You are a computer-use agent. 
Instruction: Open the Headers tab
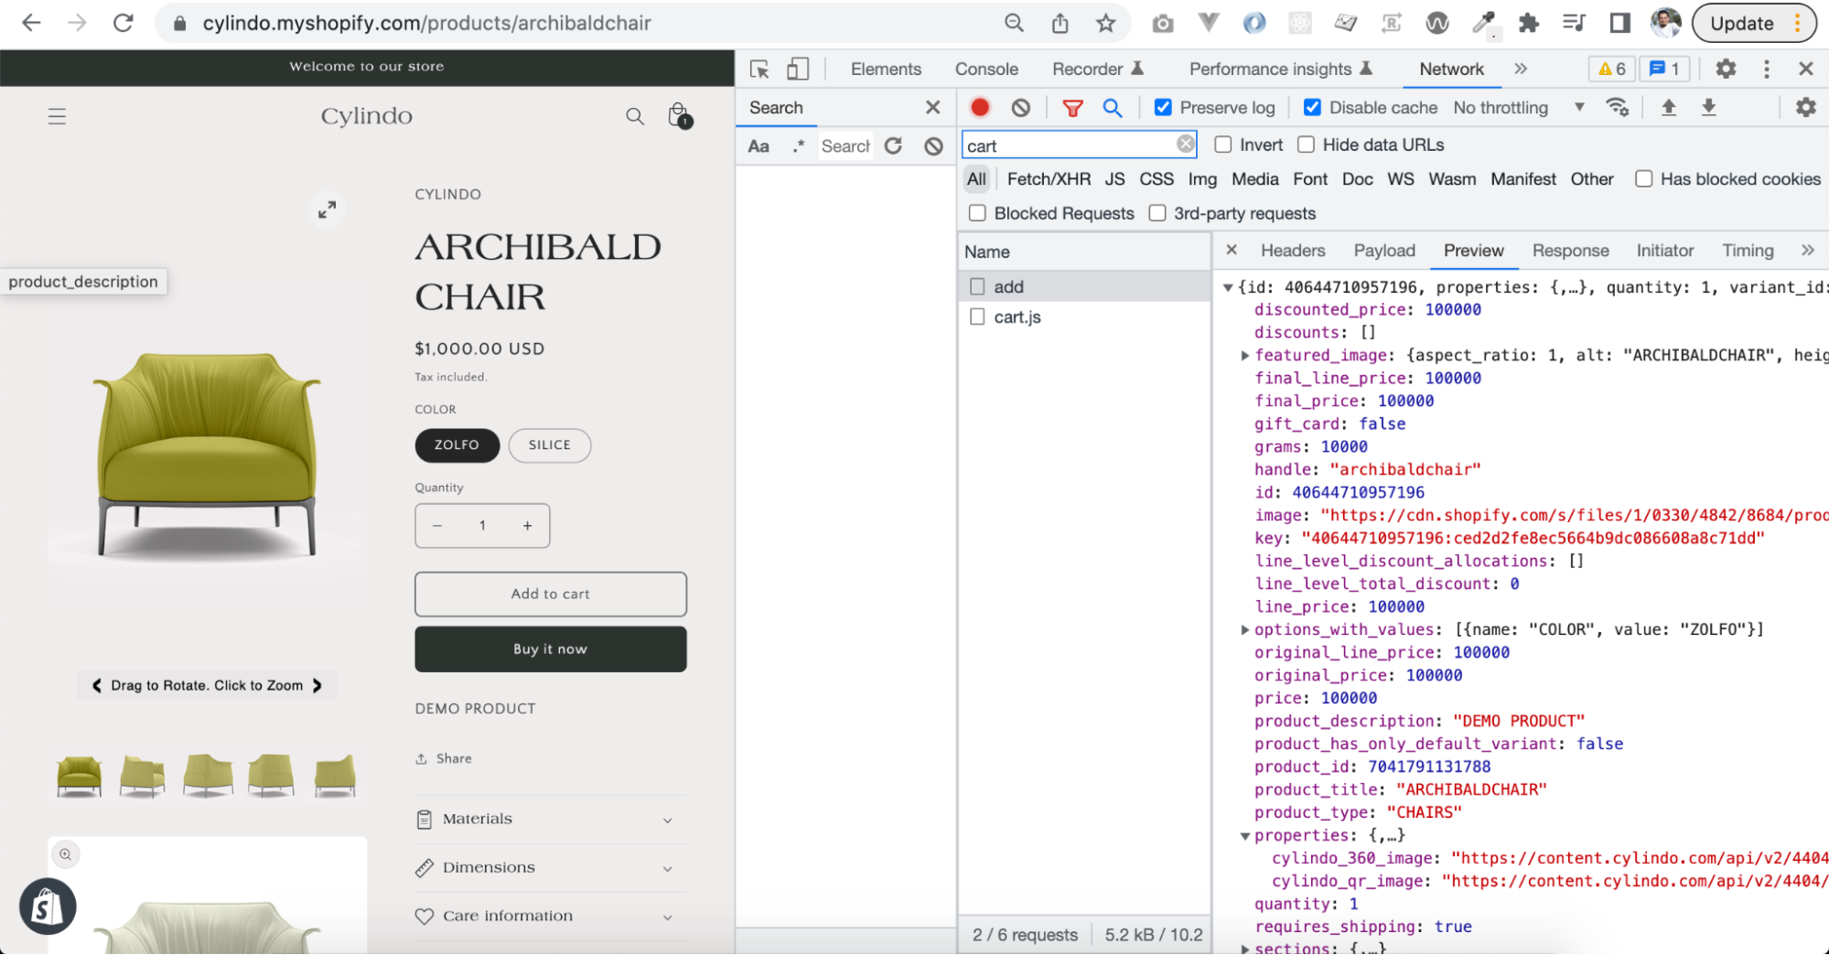[1292, 251]
